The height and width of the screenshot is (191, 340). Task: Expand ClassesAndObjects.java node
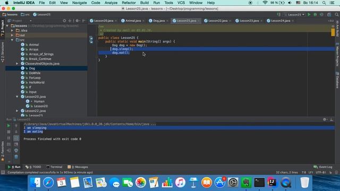click(x=17, y=64)
